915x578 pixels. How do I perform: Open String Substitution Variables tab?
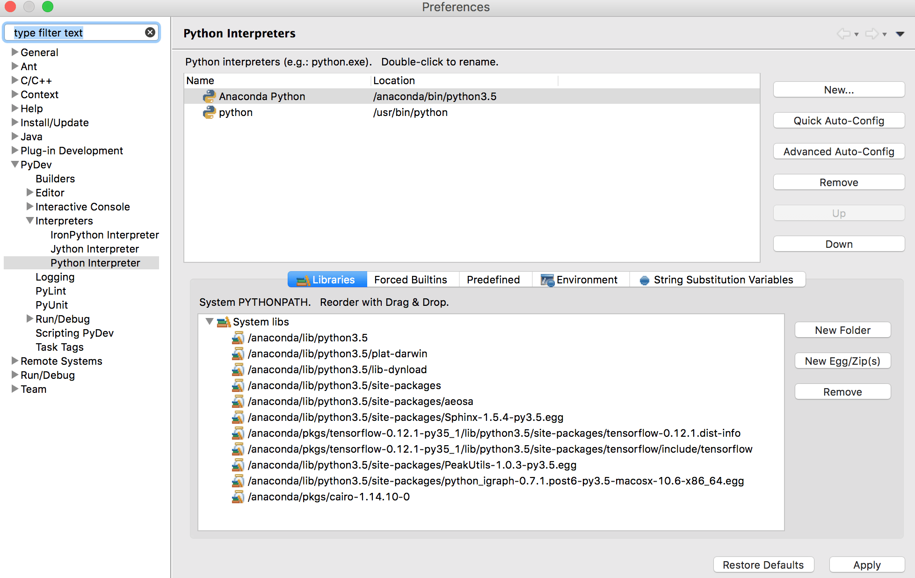[x=717, y=280]
